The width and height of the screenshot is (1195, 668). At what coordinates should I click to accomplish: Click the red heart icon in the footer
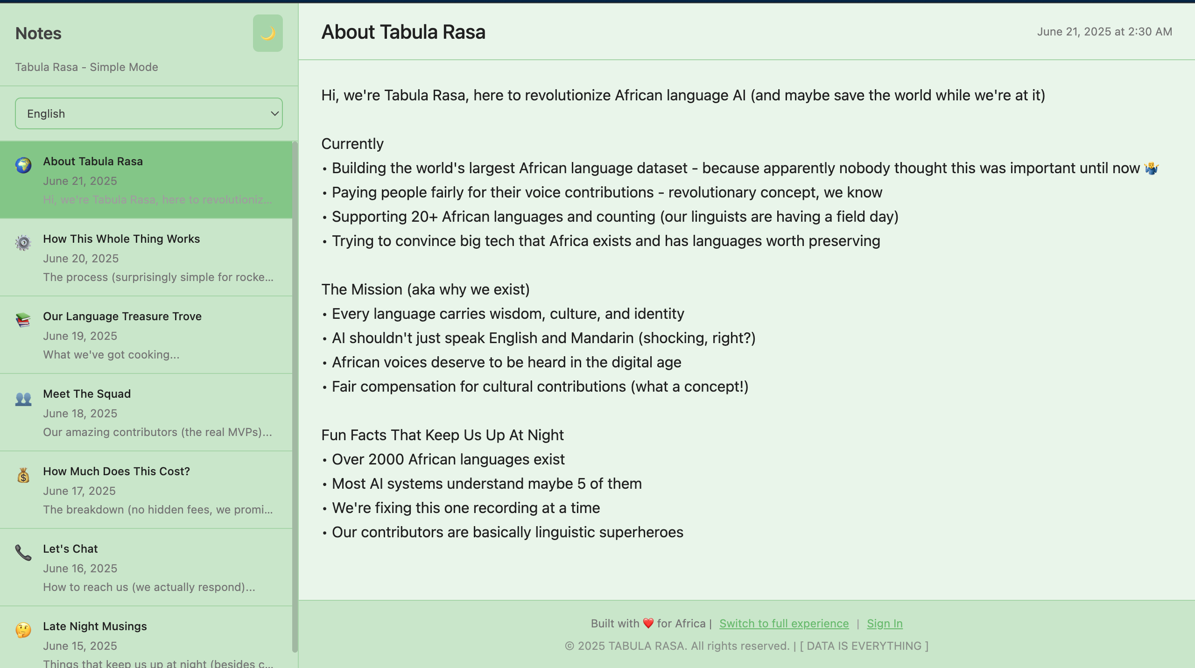tap(648, 624)
